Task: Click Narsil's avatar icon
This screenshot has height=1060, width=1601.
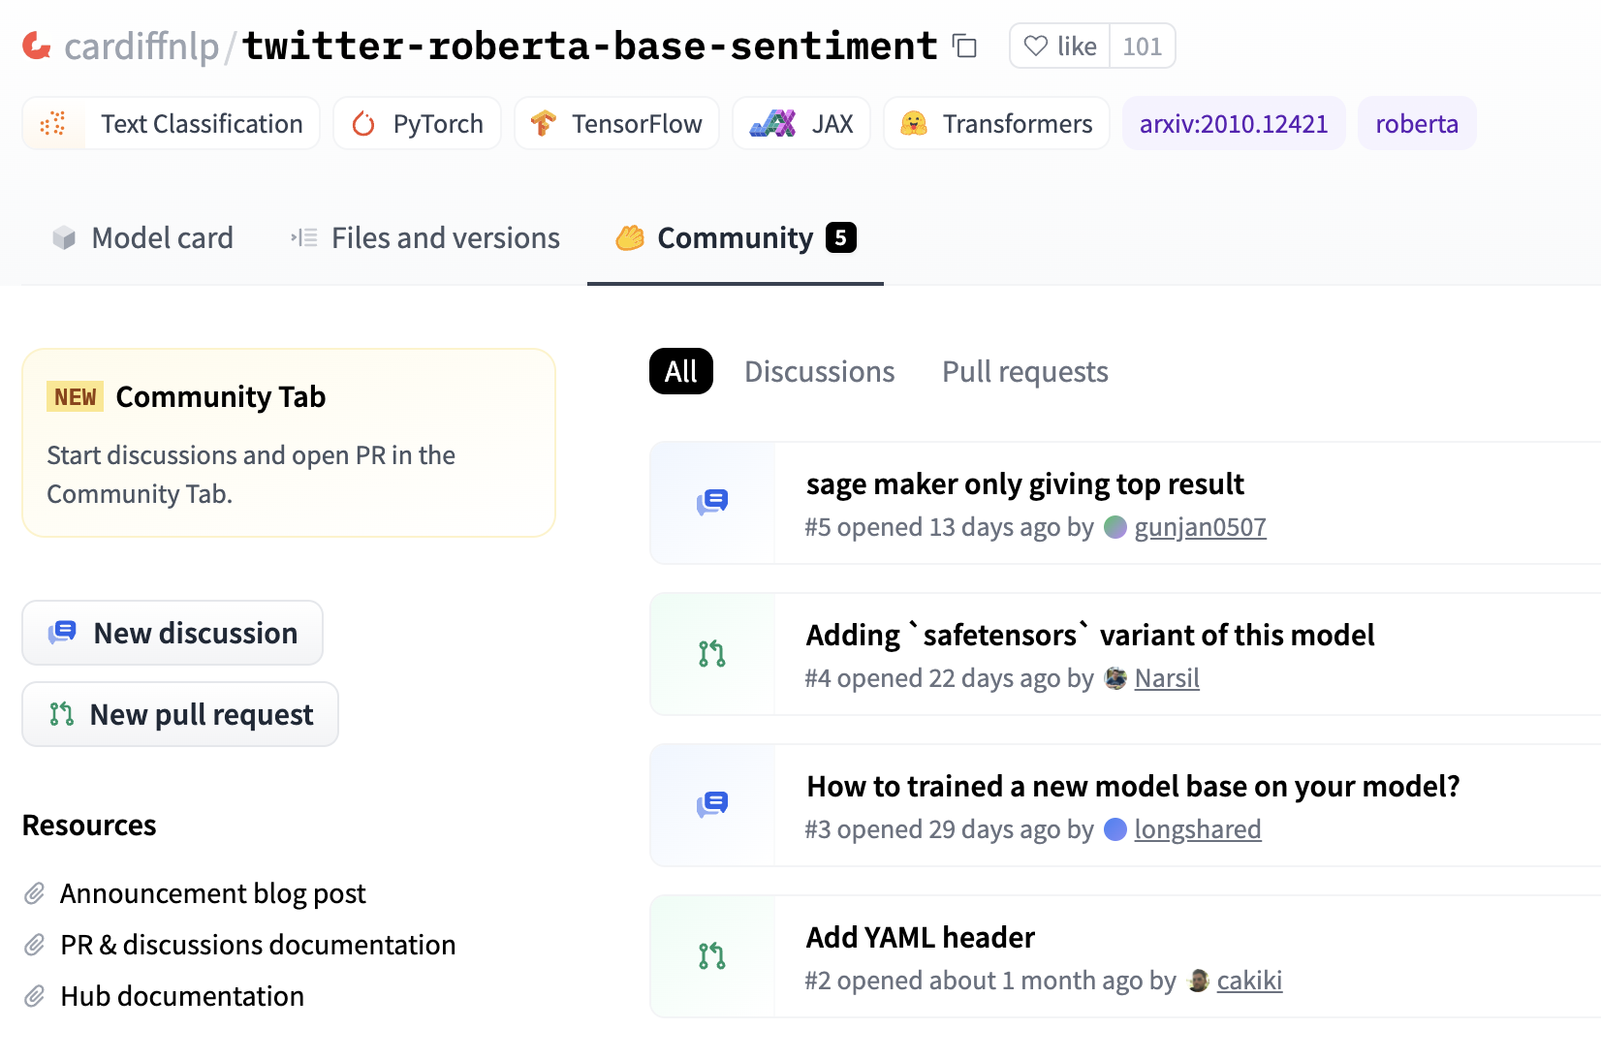Action: 1115,677
